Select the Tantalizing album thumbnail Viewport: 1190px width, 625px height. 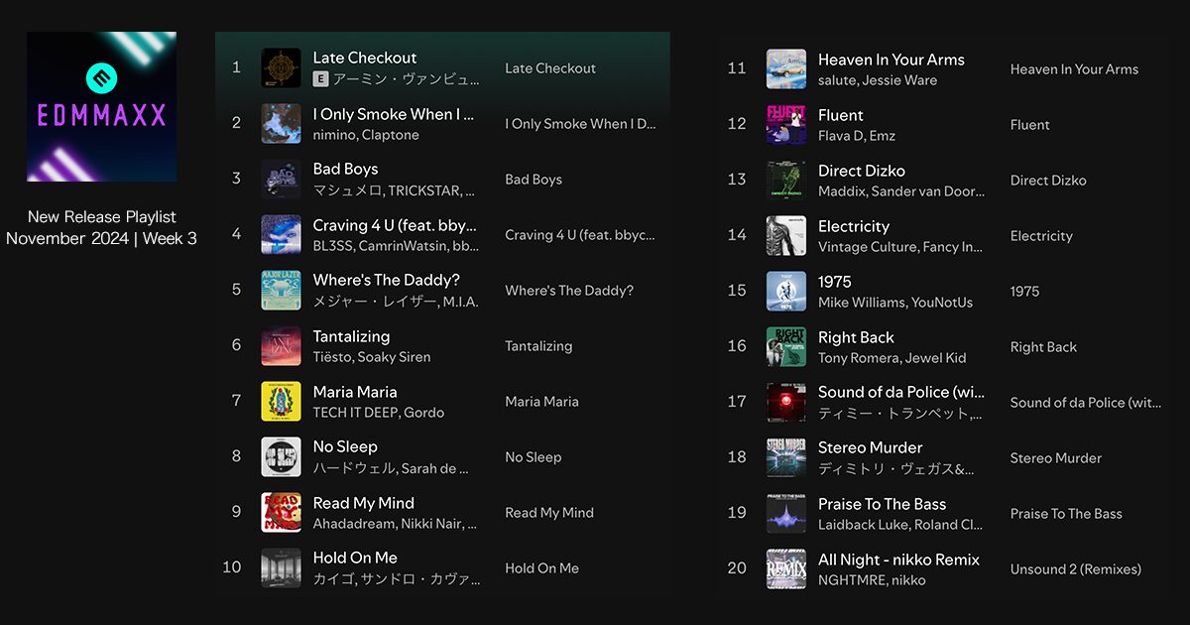[x=281, y=346]
